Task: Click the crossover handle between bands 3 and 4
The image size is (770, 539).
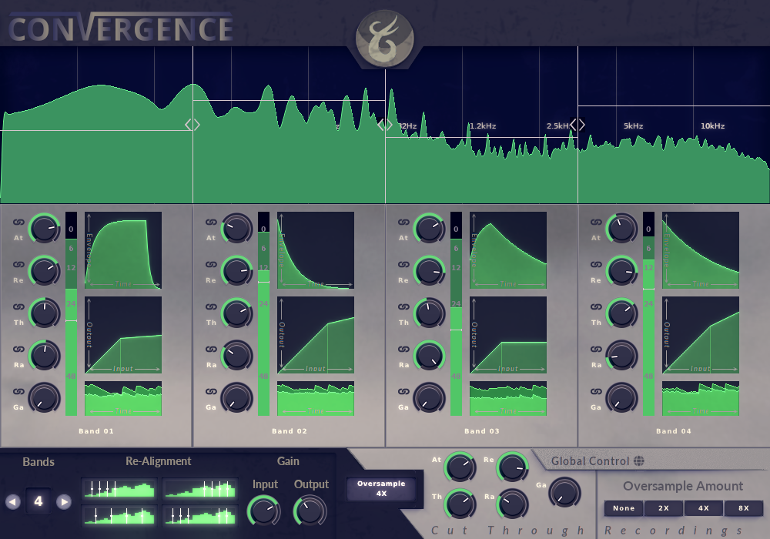Action: point(577,125)
